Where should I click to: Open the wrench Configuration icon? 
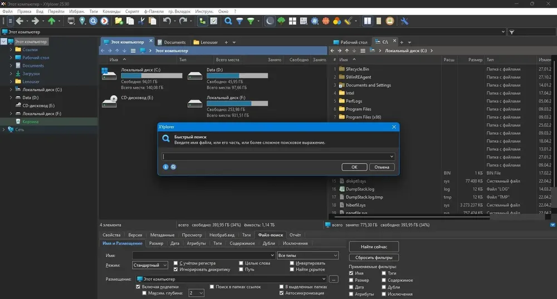pos(404,21)
